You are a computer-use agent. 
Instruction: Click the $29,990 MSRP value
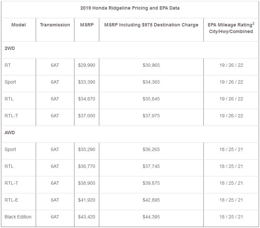click(x=86, y=65)
